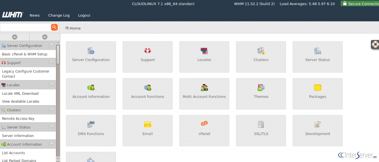This screenshot has height=162, width=379.
Task: Click the Home breadcrumb icon
Action: click(67, 28)
